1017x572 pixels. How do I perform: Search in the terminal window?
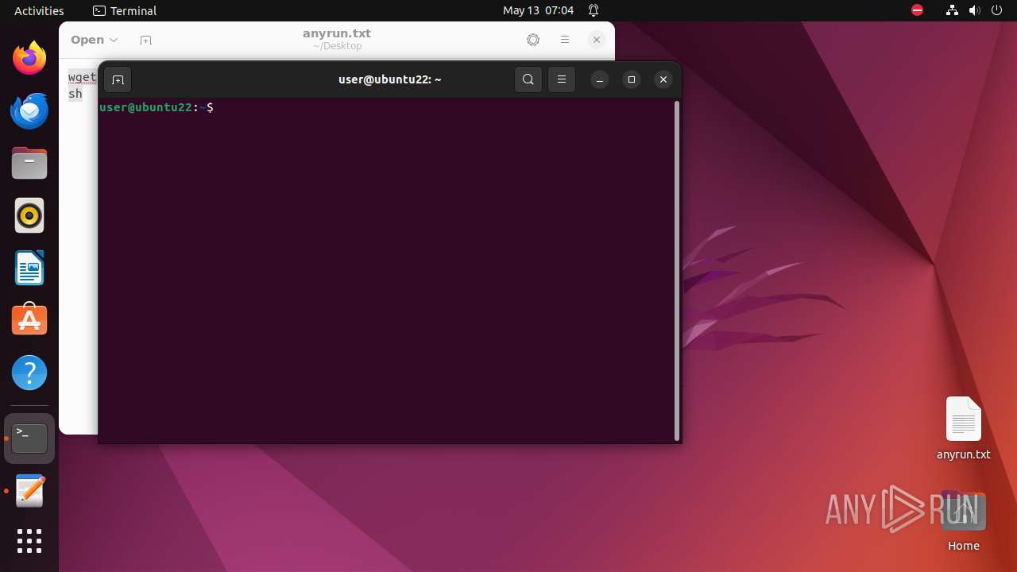[528, 79]
